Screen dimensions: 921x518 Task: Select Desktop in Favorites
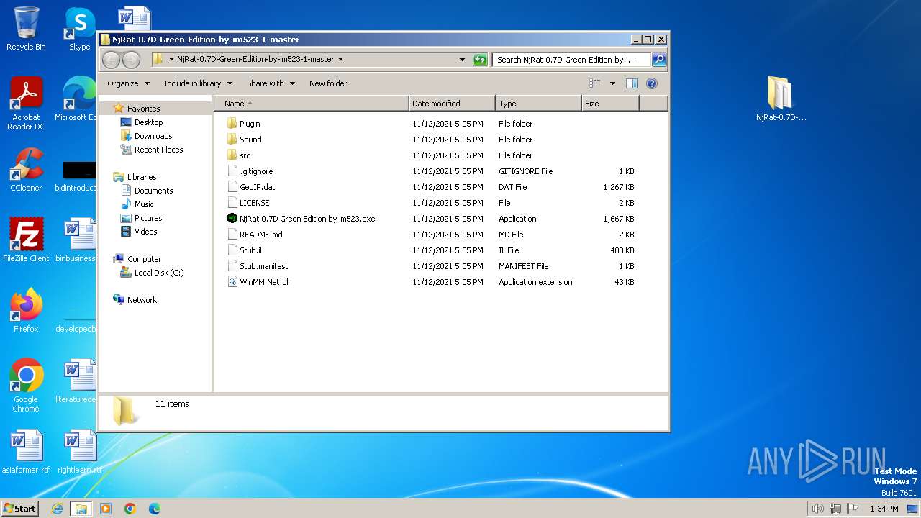148,122
